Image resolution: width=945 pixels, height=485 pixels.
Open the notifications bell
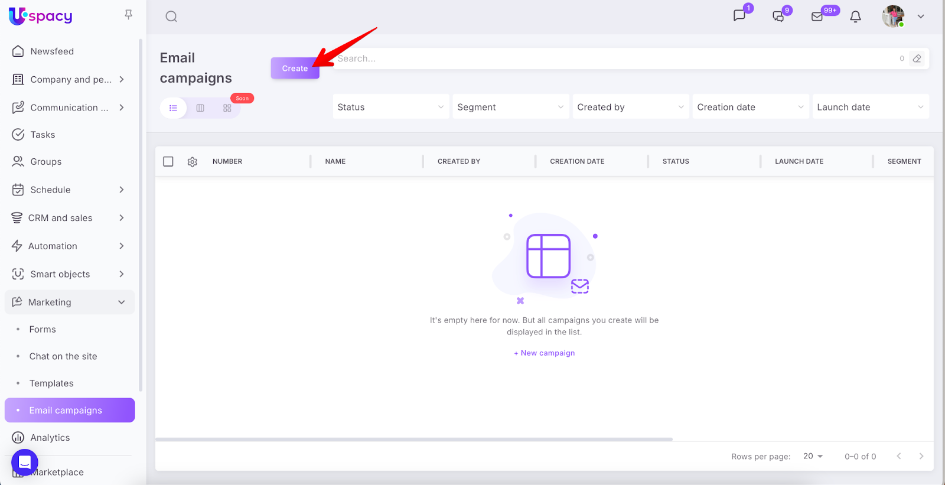[x=855, y=17]
